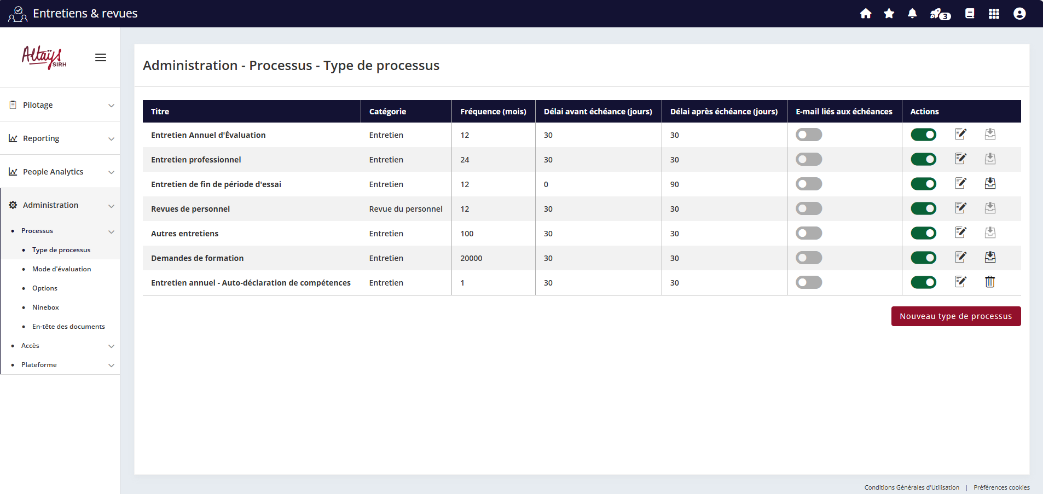Click Nouveau type de processus button
The width and height of the screenshot is (1043, 494).
[x=955, y=316]
